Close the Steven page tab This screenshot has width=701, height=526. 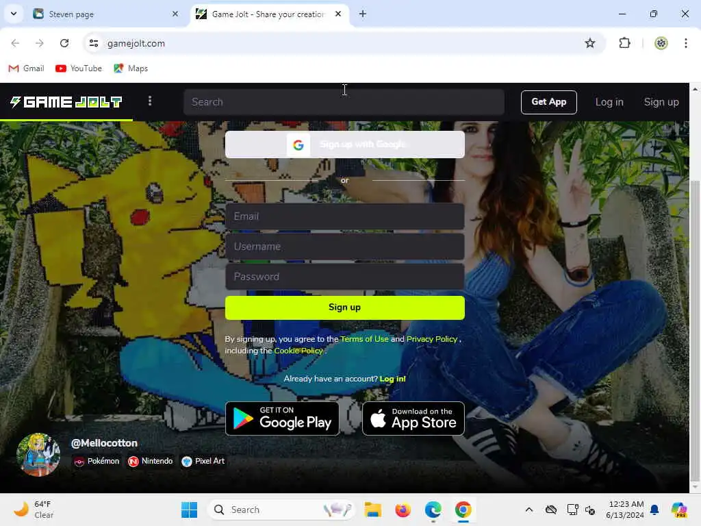tap(175, 14)
